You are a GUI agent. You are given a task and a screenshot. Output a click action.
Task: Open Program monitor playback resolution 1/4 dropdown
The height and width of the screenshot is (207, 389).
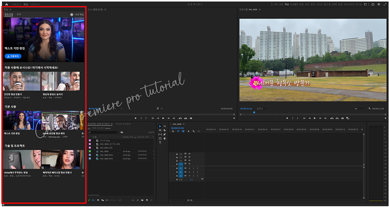[360, 108]
